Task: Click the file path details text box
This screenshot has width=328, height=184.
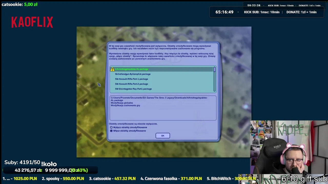Action: 163,108
